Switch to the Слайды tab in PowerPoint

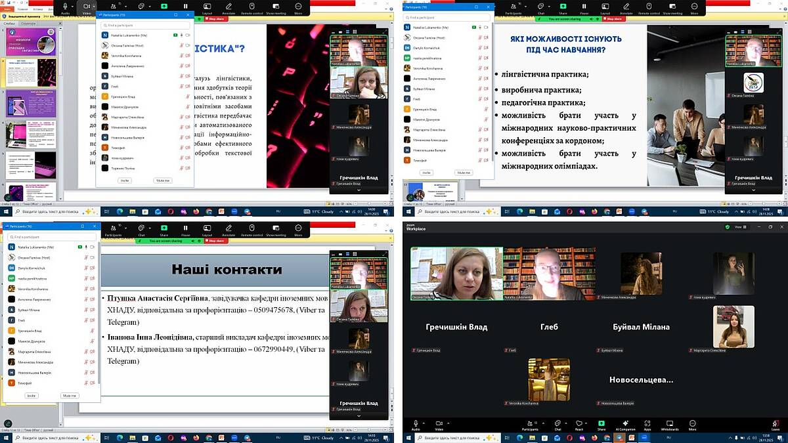pos(9,23)
